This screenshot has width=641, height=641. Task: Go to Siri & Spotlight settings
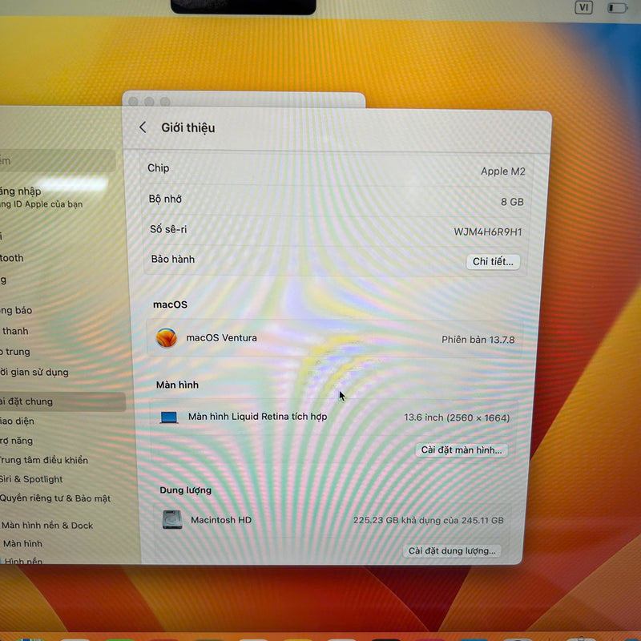[32, 479]
